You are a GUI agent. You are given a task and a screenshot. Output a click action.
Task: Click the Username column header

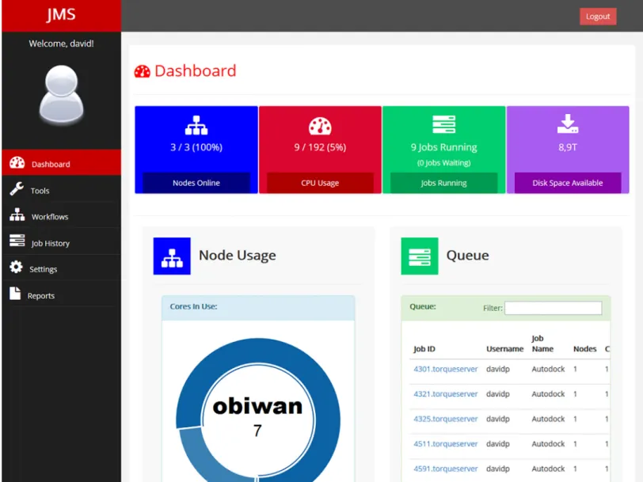pyautogui.click(x=504, y=349)
